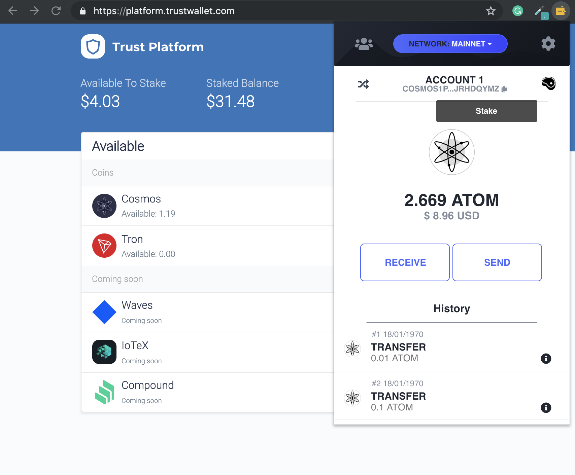Open TRANSFER 0.1 ATOM entry
The height and width of the screenshot is (475, 575).
coord(451,396)
